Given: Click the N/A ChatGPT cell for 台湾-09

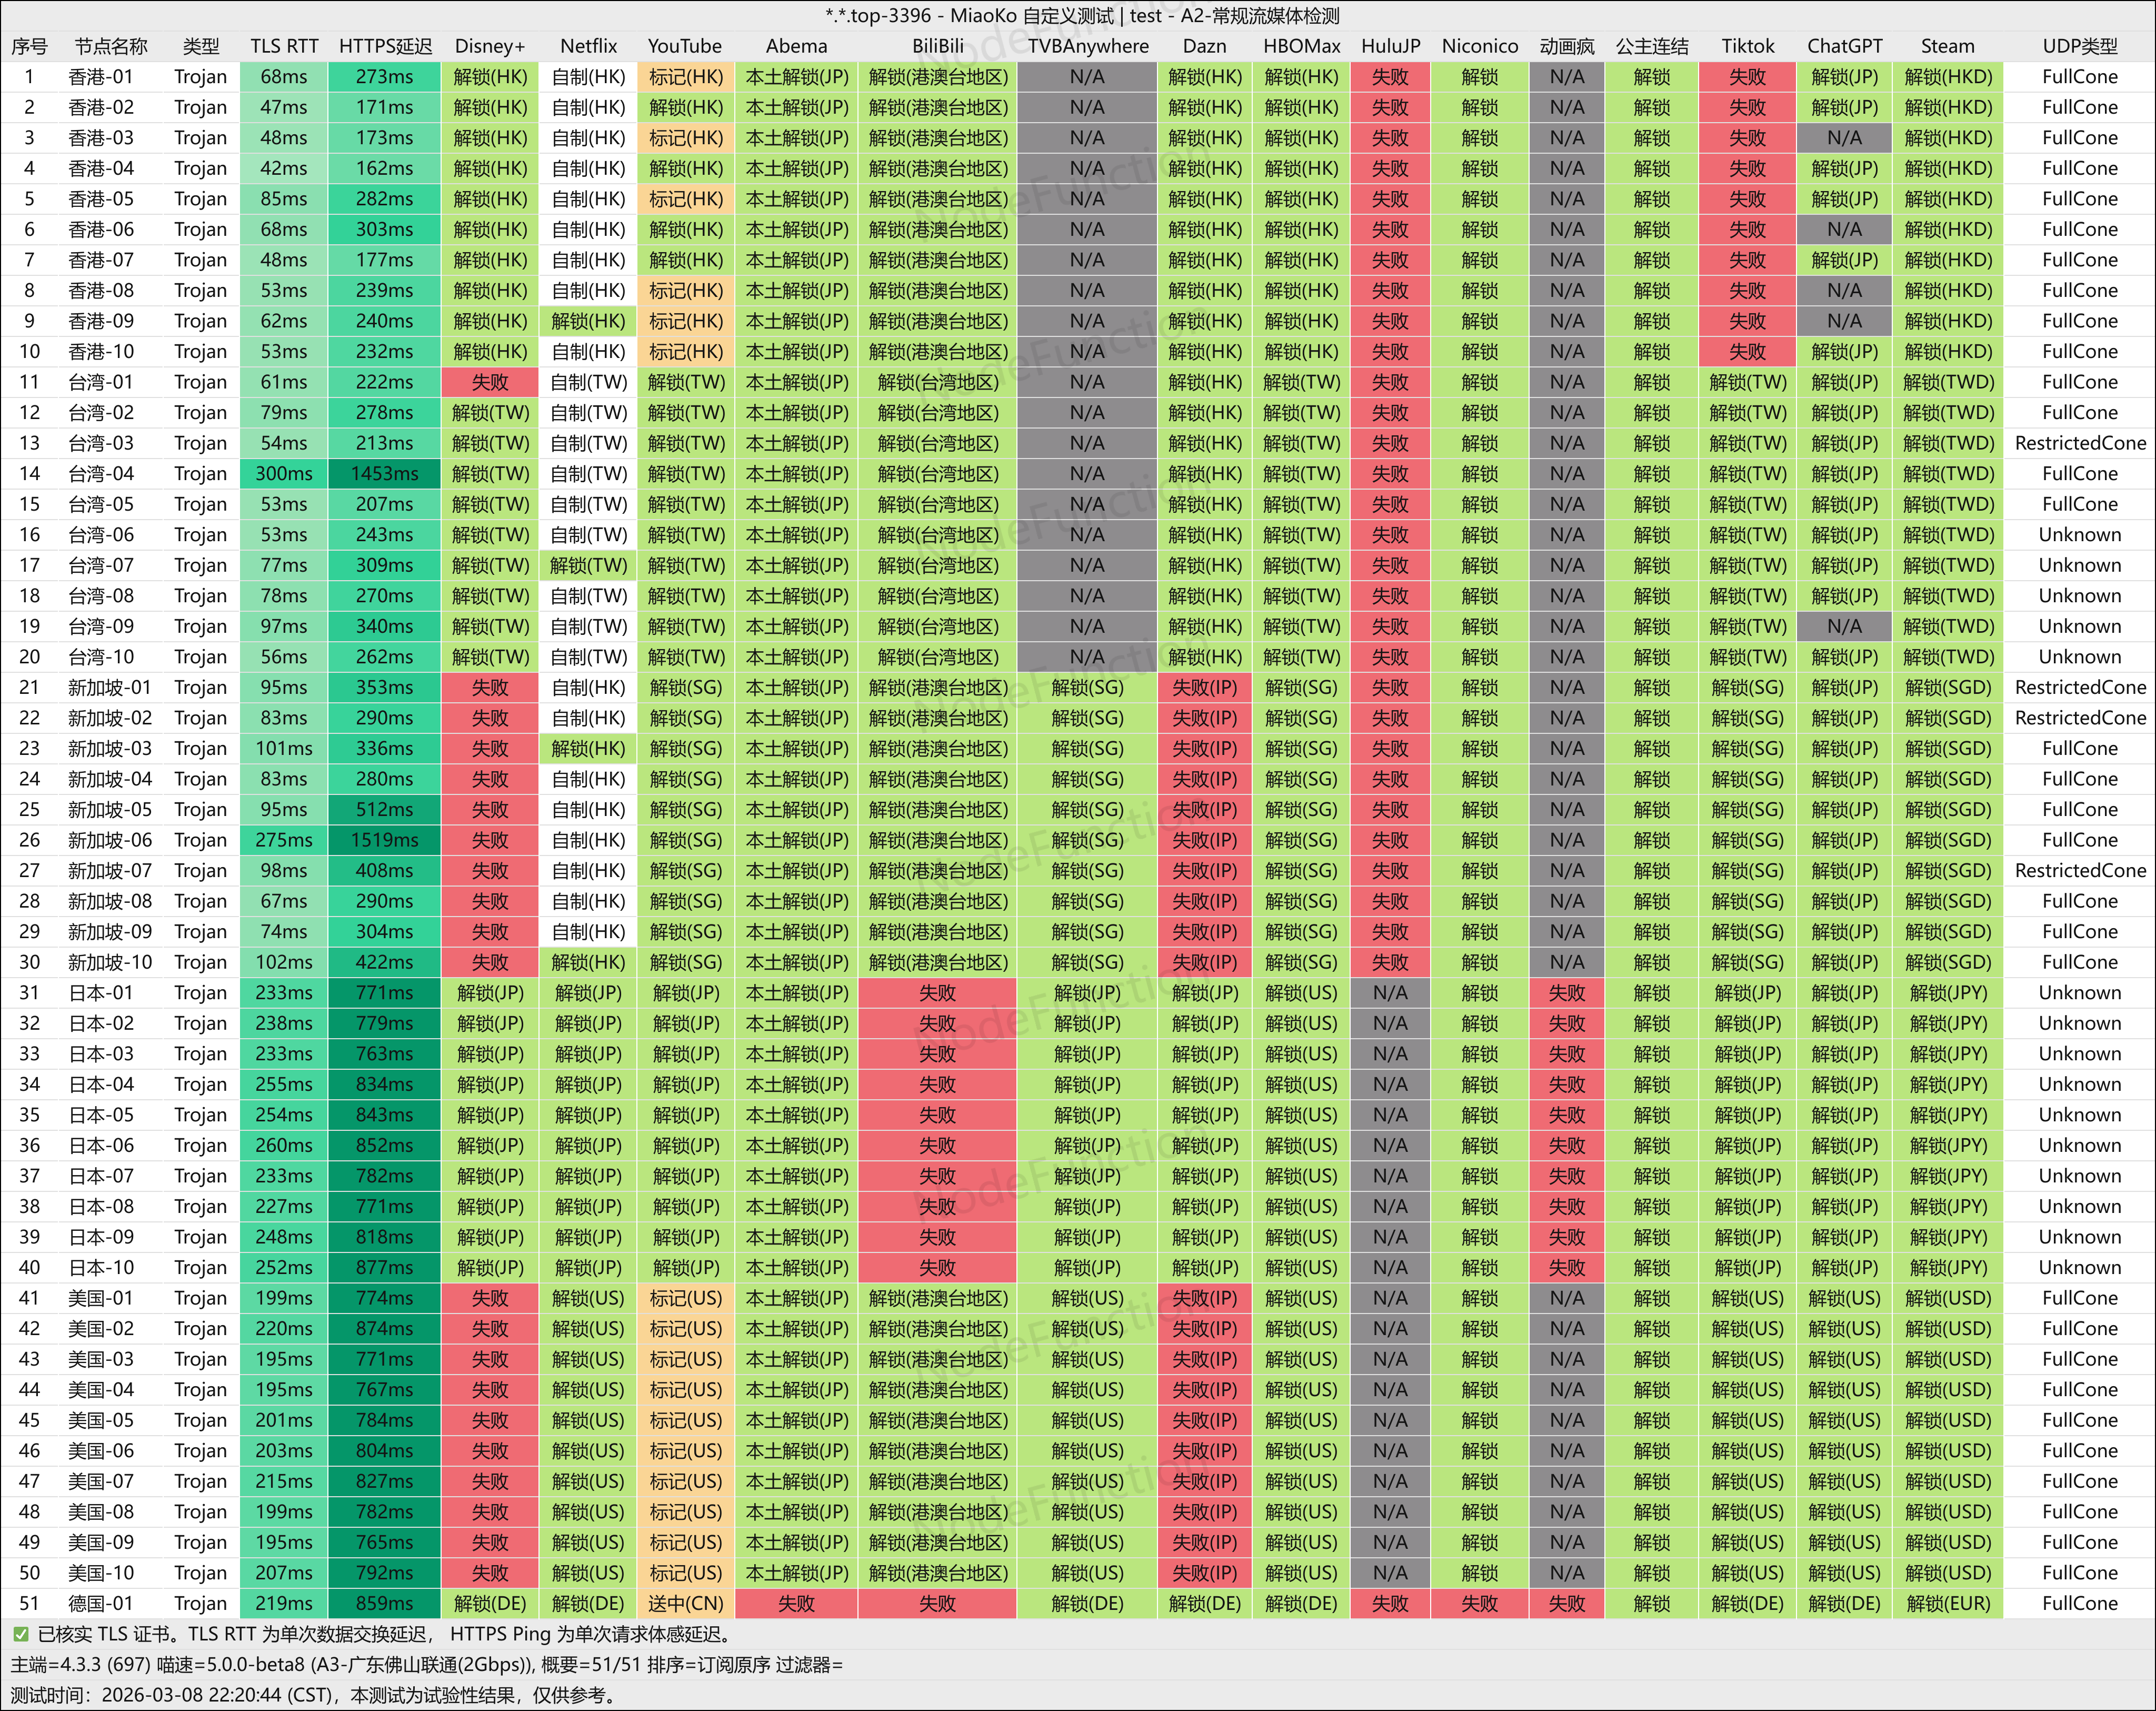Looking at the screenshot, I should click(1844, 626).
